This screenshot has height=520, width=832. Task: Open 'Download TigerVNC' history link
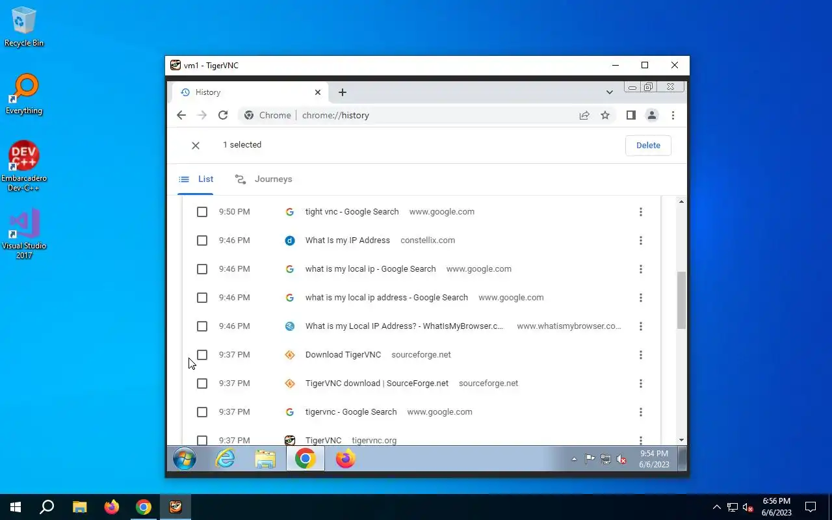[x=343, y=355]
